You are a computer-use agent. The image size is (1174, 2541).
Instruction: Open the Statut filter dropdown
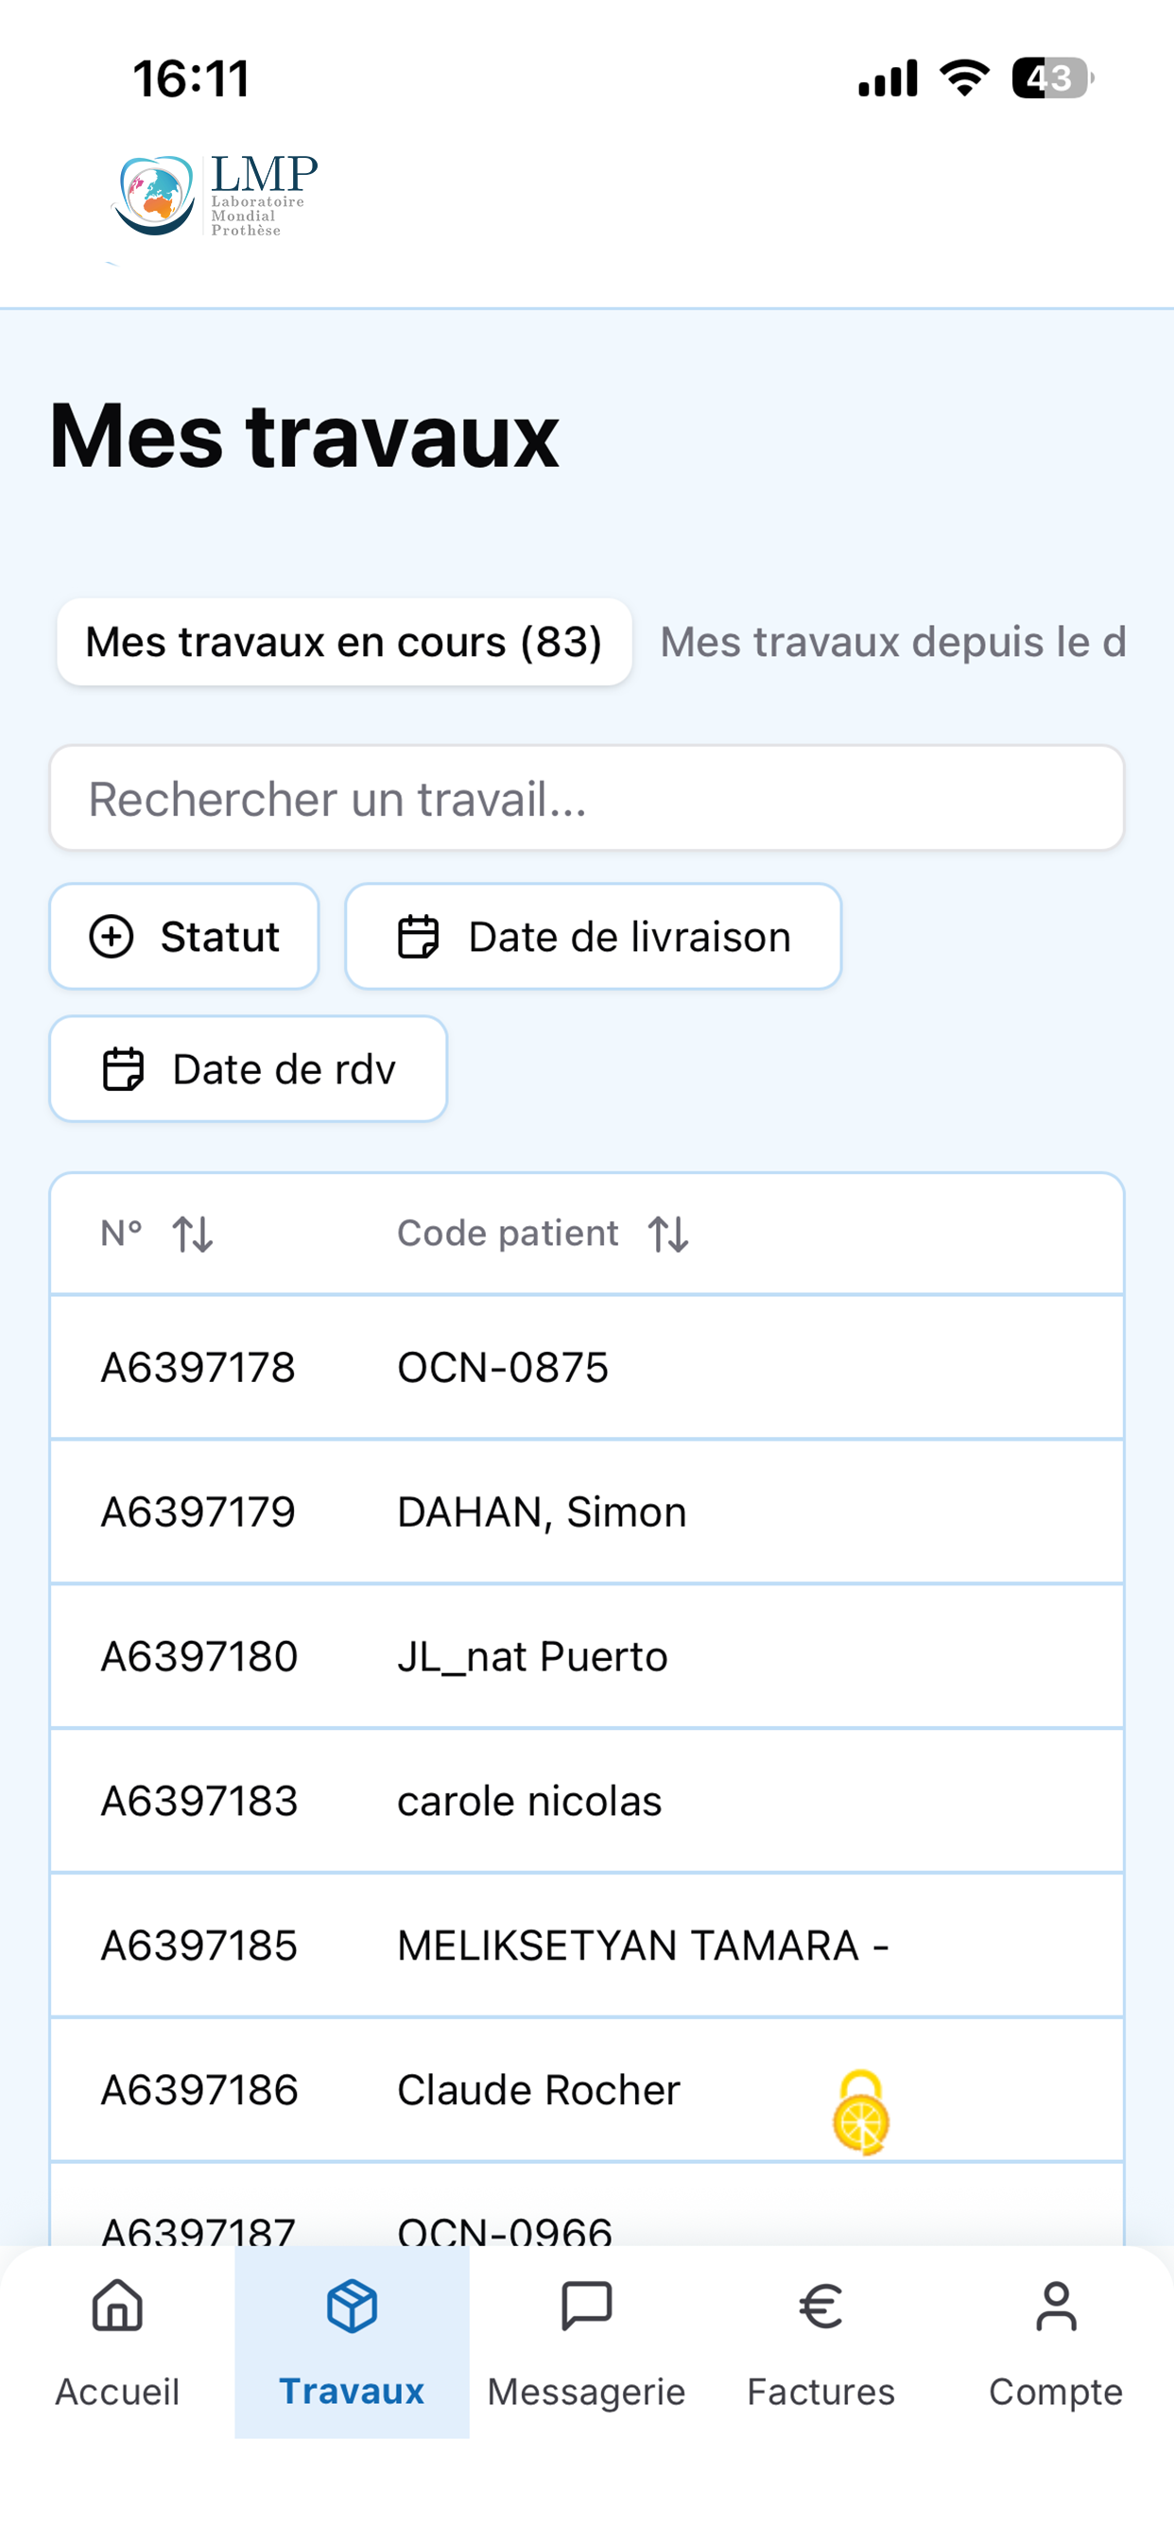[x=184, y=936]
